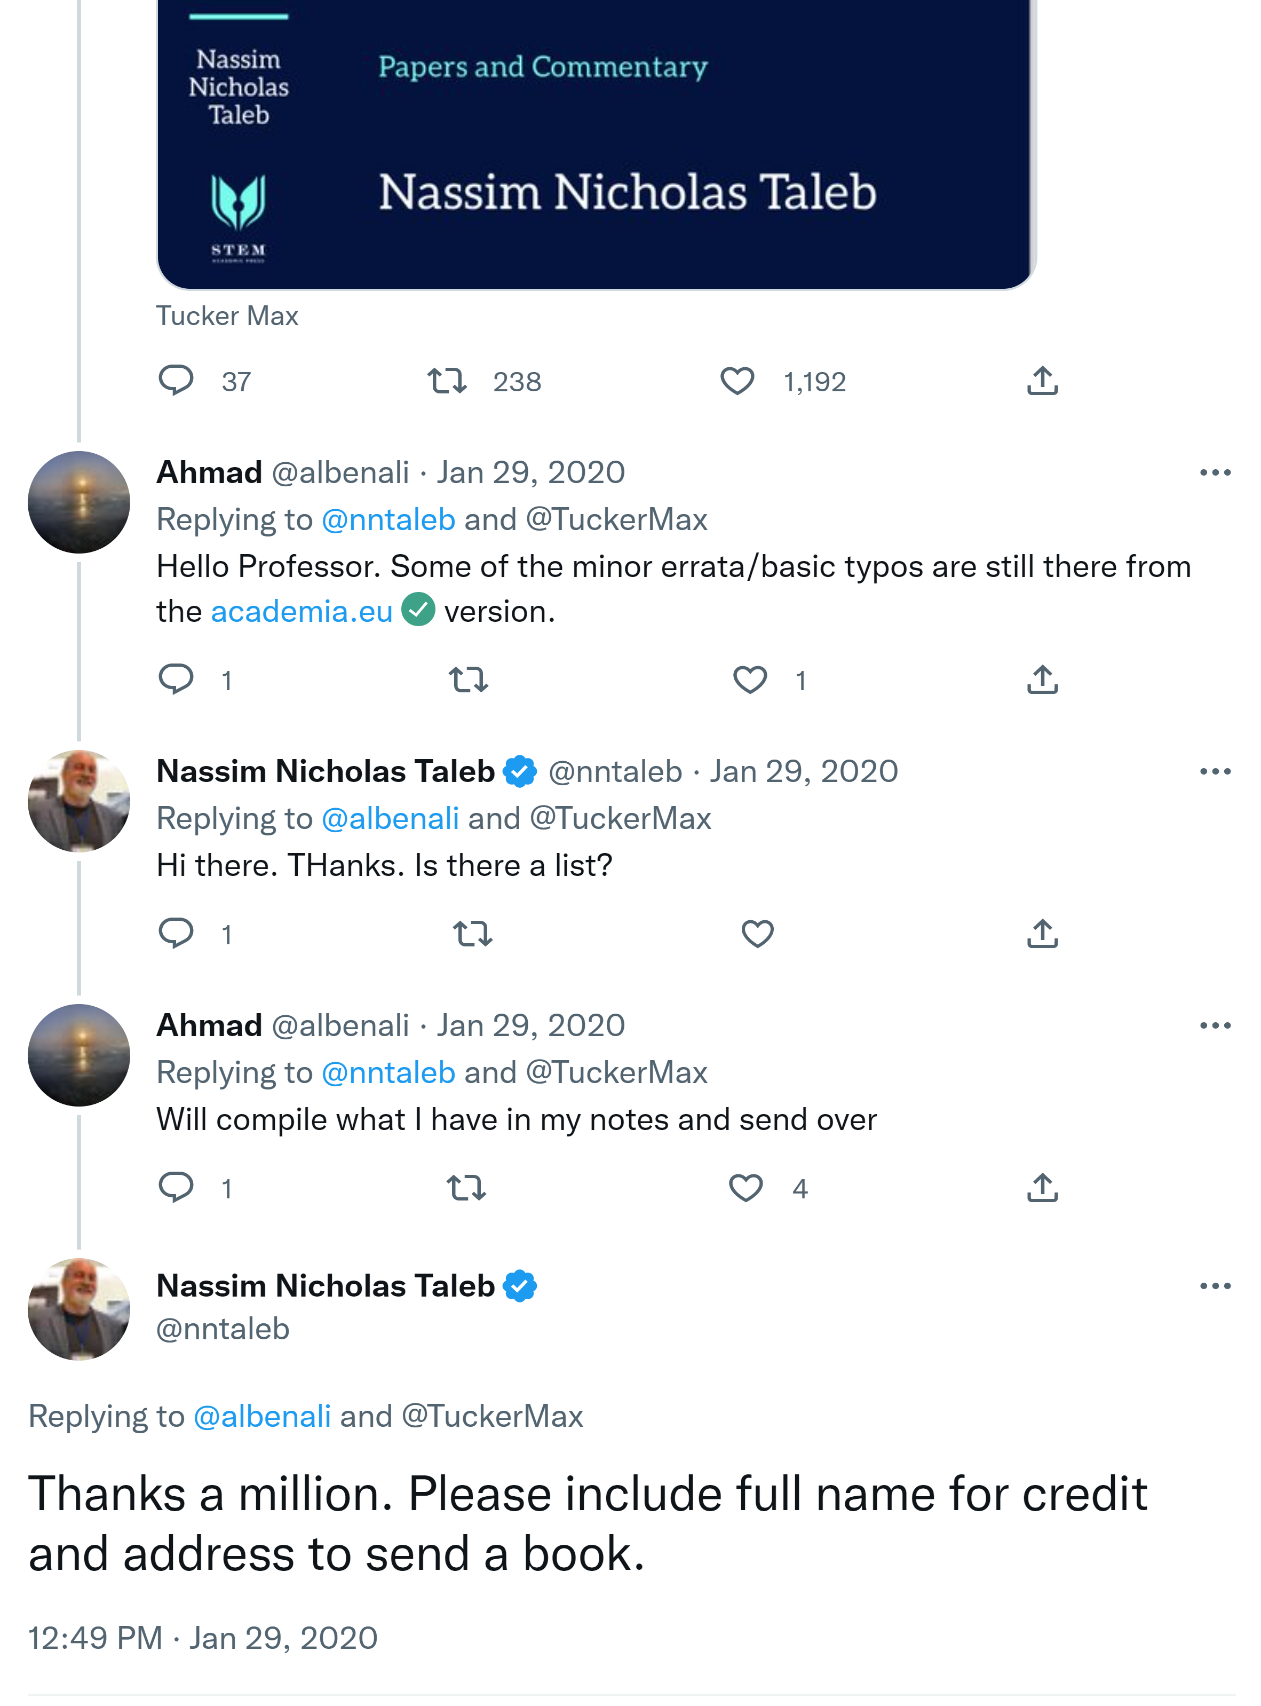Viewport: 1261px width, 1706px height.
Task: Share the Tucker Max book tweet
Action: point(1042,381)
